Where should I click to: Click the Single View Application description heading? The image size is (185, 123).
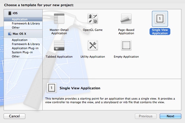(x=80, y=88)
